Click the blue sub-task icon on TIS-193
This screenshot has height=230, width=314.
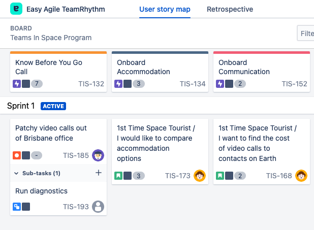pyautogui.click(x=17, y=207)
